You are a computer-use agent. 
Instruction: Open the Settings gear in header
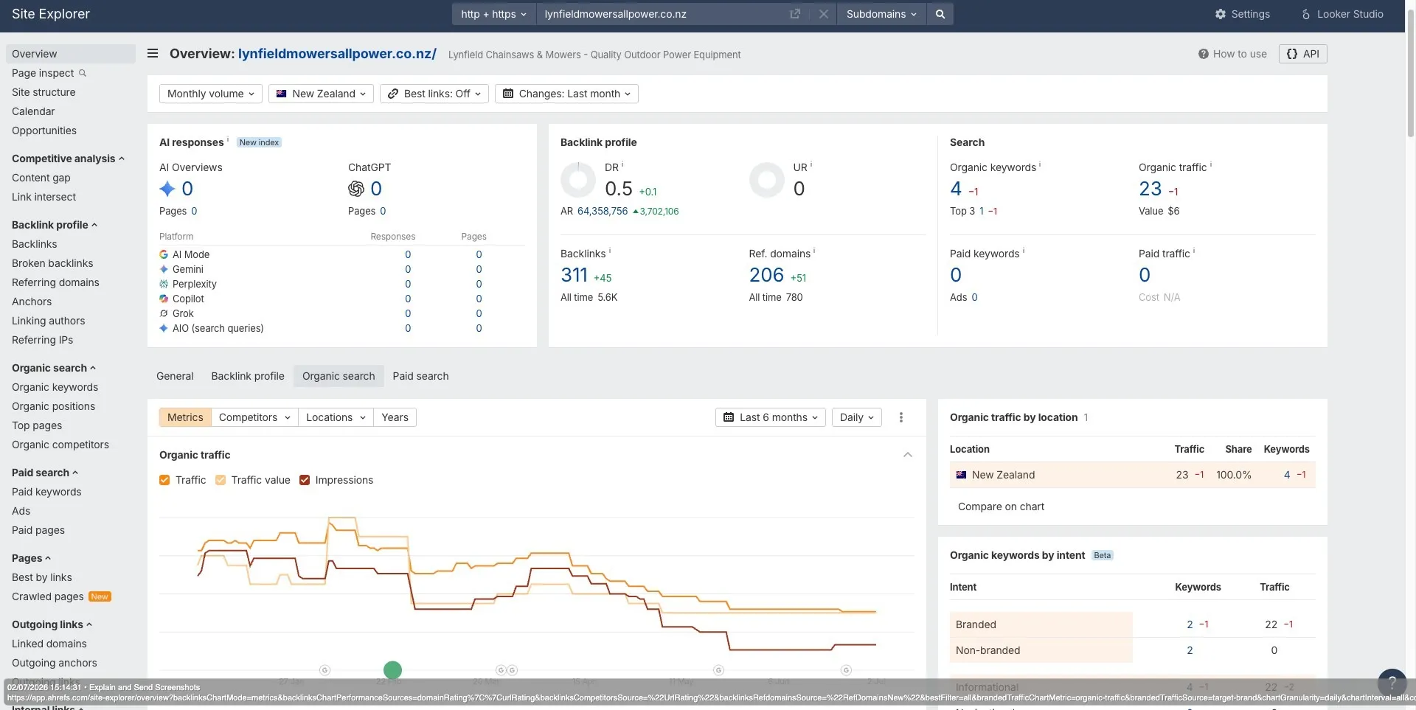1243,14
